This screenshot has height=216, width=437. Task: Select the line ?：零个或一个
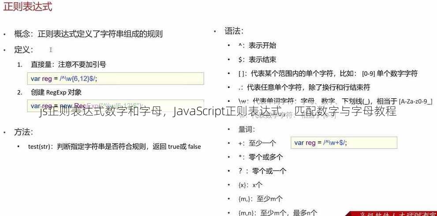262,171
